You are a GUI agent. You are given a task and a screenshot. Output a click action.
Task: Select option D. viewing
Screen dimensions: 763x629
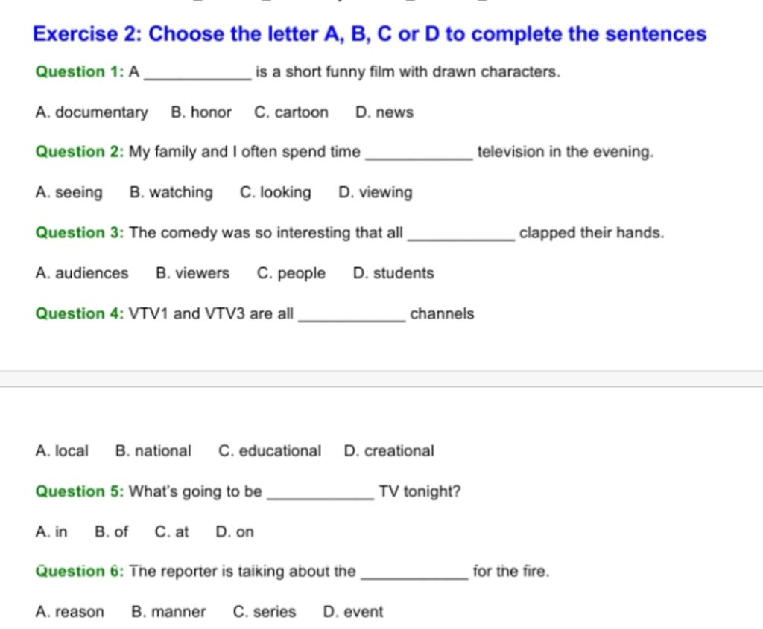[x=375, y=193]
